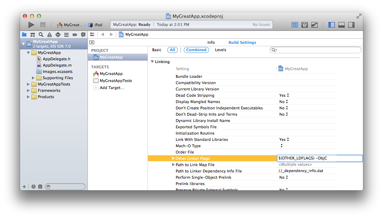
Task: Collapse the Linking settings section
Action: coord(152,62)
